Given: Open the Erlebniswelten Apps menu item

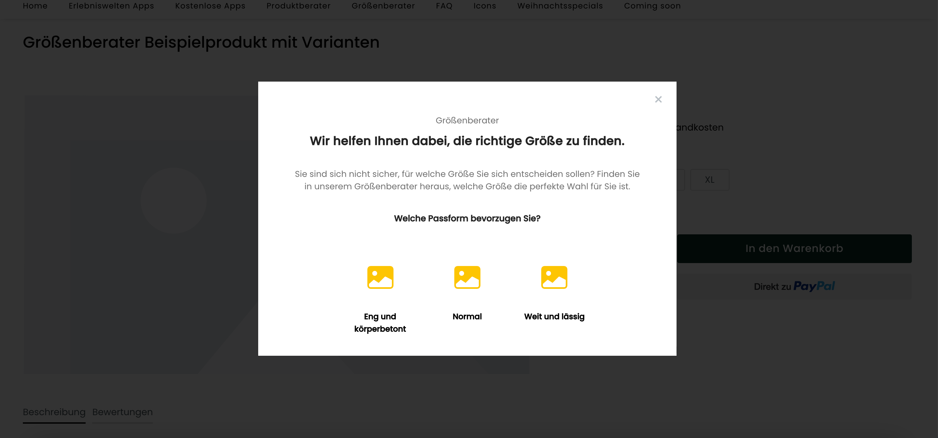Looking at the screenshot, I should (111, 6).
